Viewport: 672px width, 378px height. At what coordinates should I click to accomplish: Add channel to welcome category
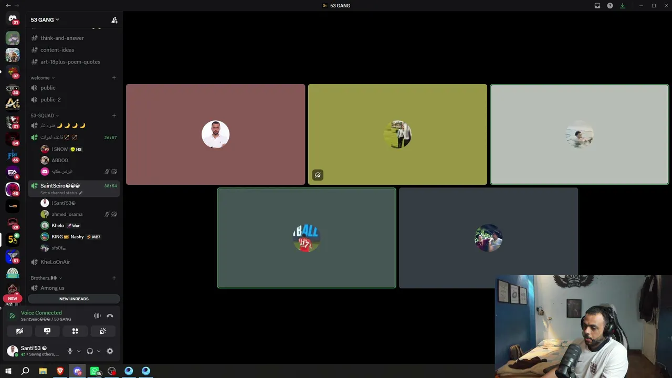coord(114,78)
